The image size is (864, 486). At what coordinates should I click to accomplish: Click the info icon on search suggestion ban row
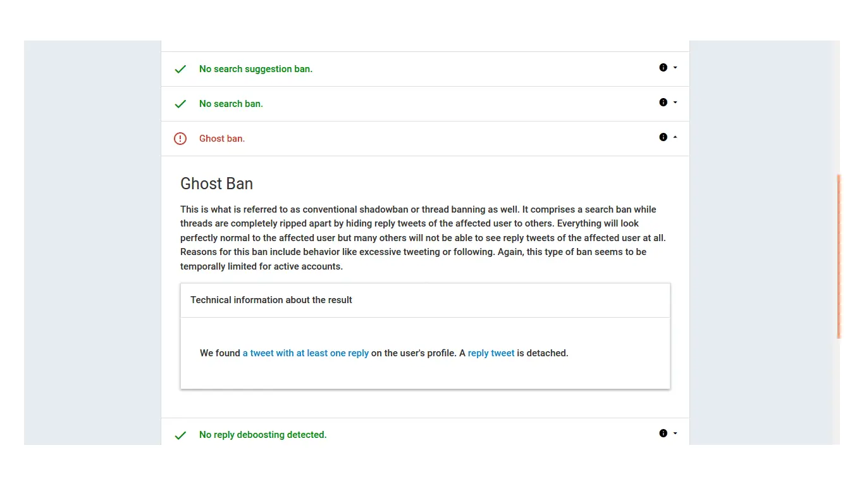click(x=663, y=67)
